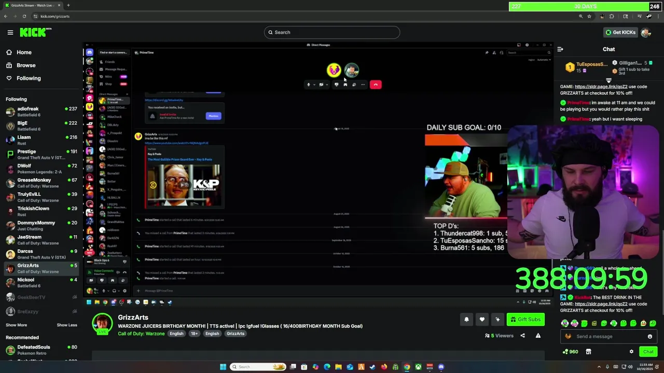Open a new browser tab
Screen dimensions: 664x373
coord(68,5)
